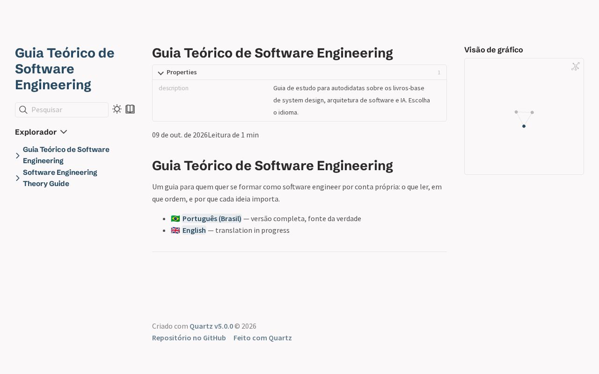Open Feito com Quartz link
The width and height of the screenshot is (599, 374).
(x=263, y=338)
